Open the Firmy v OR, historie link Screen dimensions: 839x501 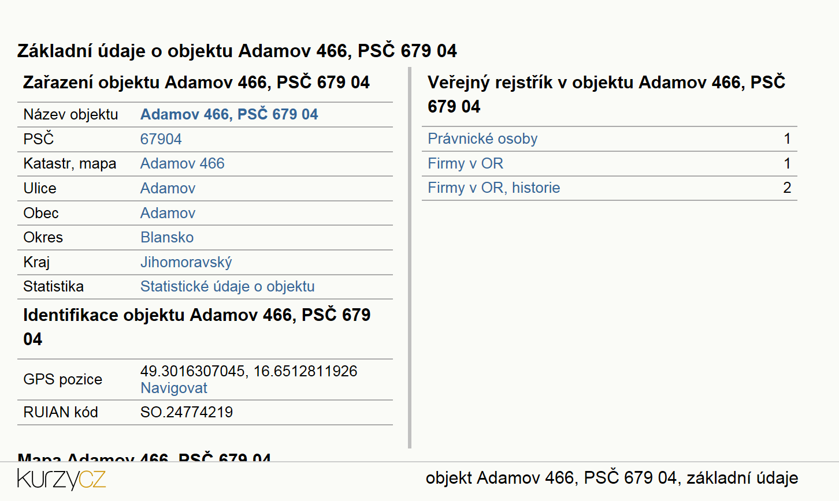493,188
